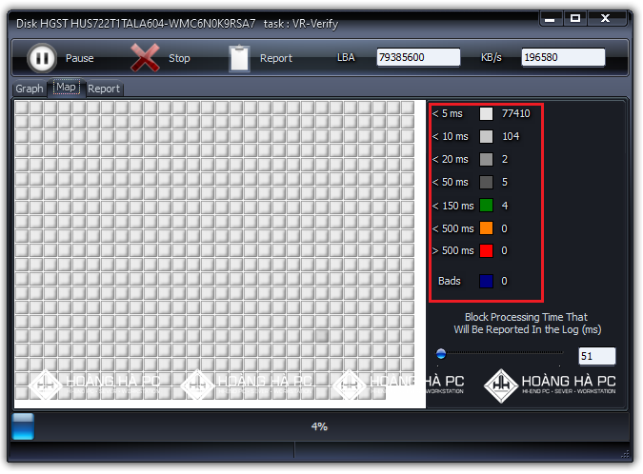Click the Pause icon button
The image size is (643, 474).
(40, 58)
